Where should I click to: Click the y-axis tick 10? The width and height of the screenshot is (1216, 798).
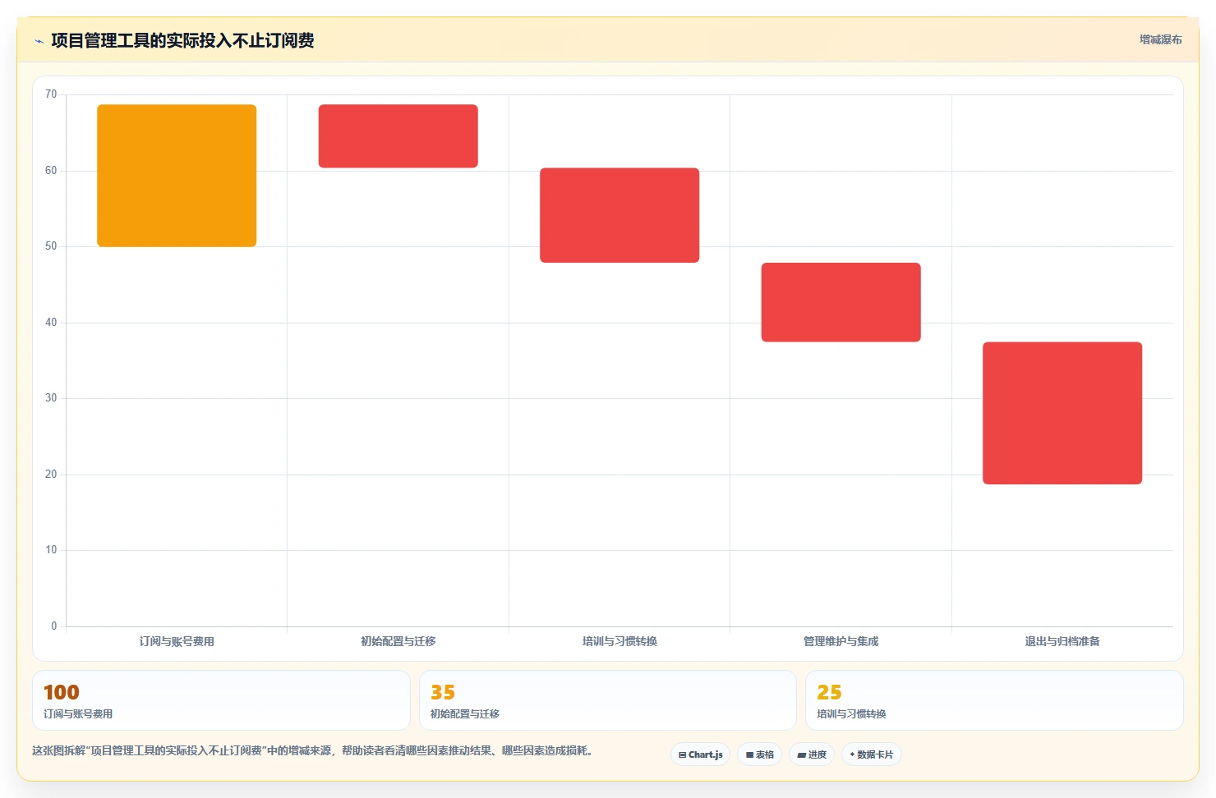pyautogui.click(x=51, y=550)
